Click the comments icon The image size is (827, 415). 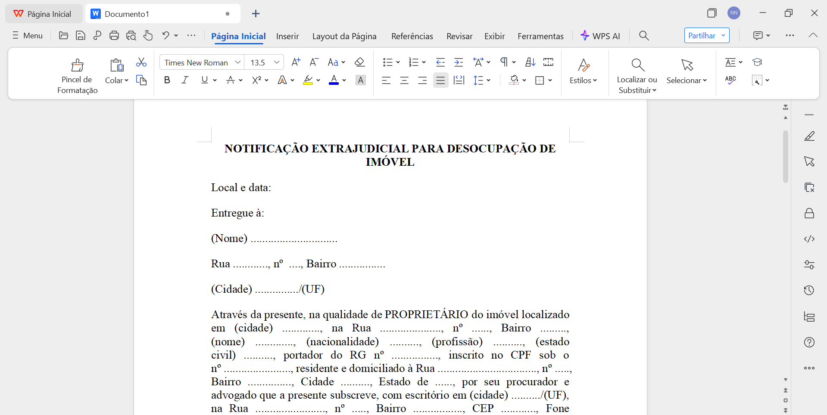[x=758, y=35]
